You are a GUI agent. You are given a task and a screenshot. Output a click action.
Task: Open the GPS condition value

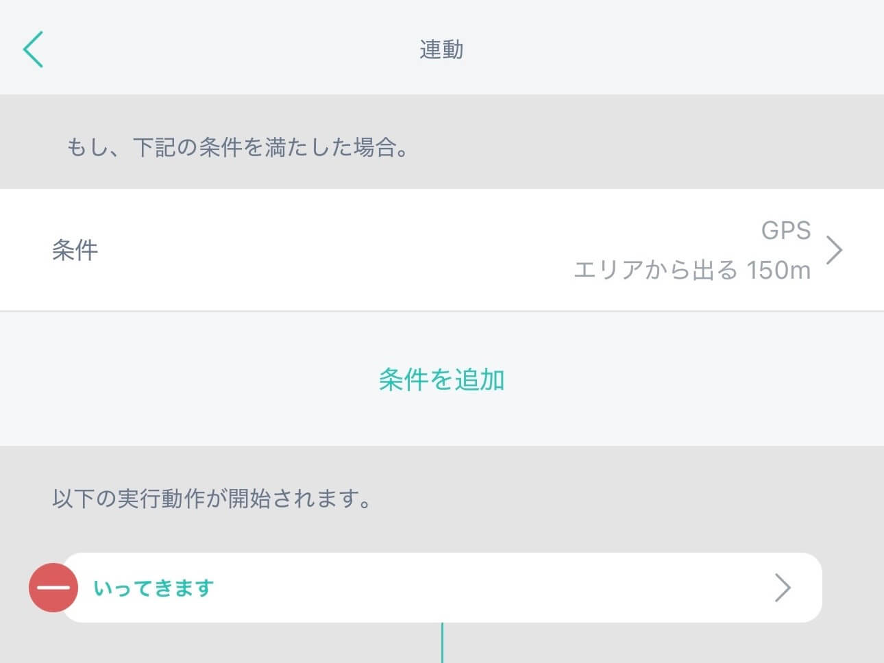coord(785,230)
